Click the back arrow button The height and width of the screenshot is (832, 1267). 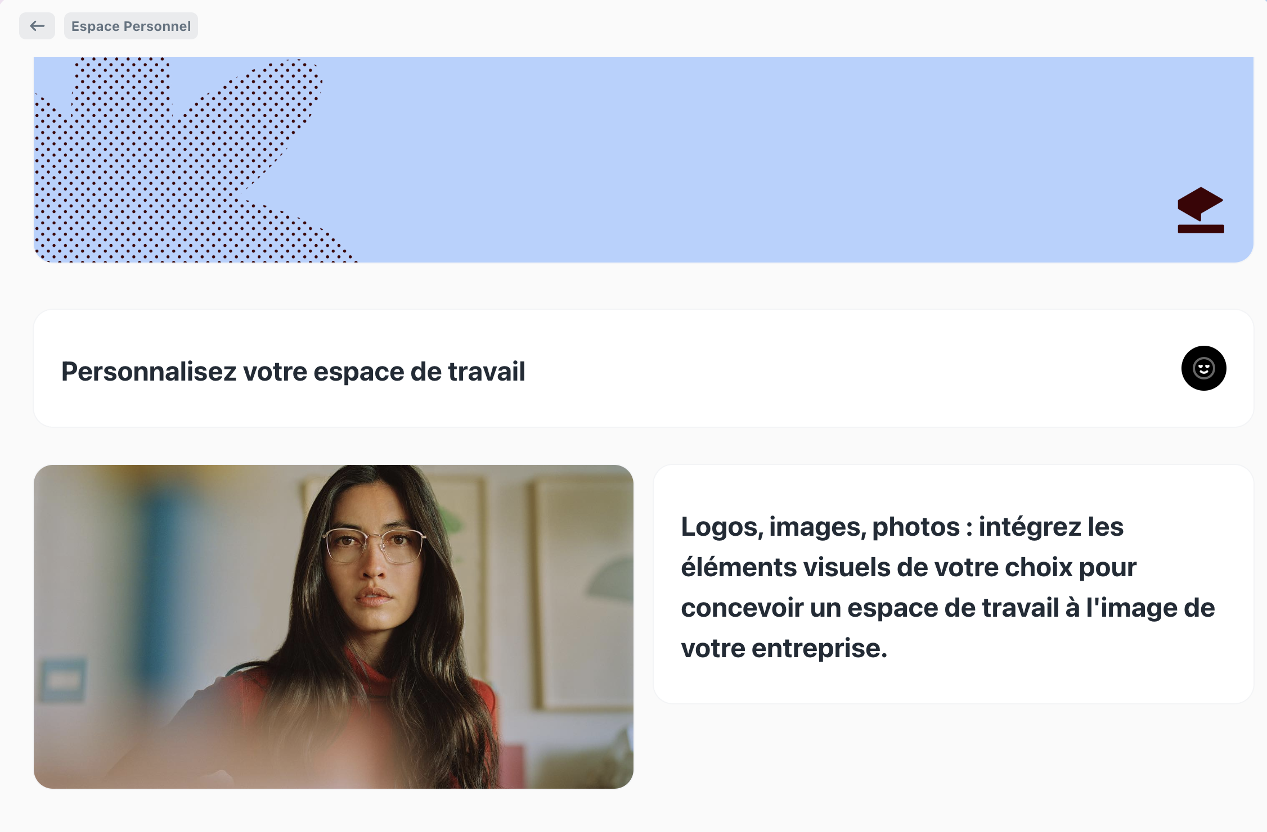[x=37, y=26]
